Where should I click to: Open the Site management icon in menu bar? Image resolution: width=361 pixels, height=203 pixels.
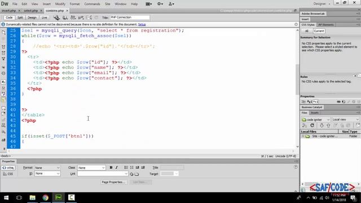point(171,4)
